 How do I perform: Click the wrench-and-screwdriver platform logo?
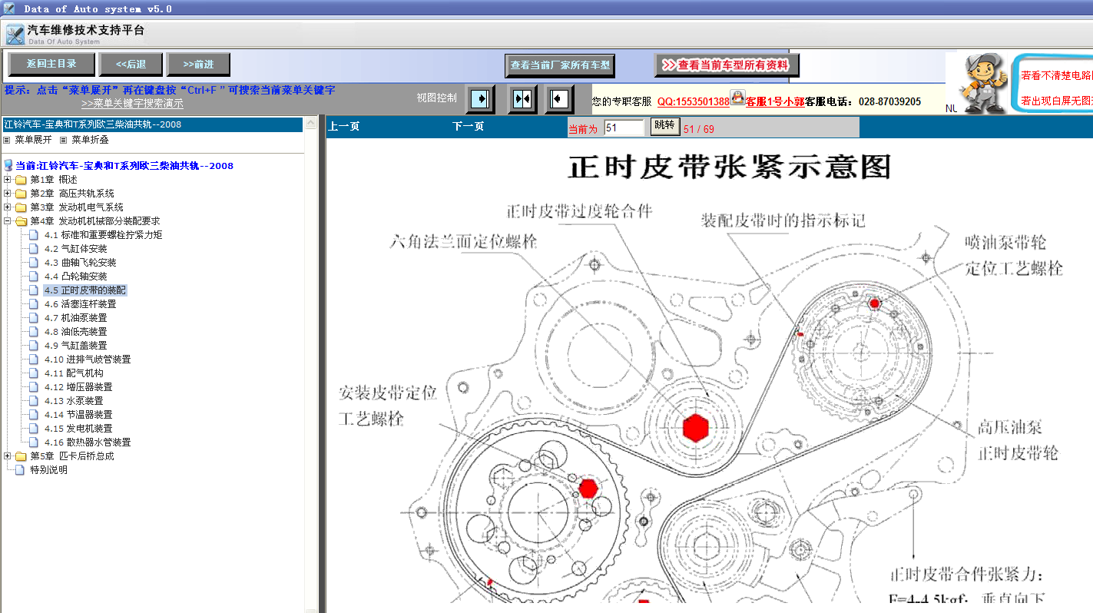click(15, 35)
